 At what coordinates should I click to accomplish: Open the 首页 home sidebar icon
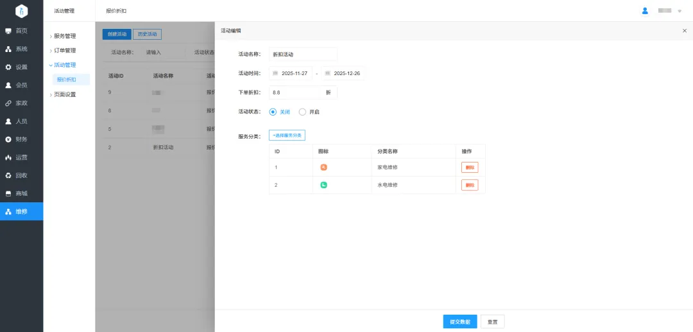pos(8,31)
